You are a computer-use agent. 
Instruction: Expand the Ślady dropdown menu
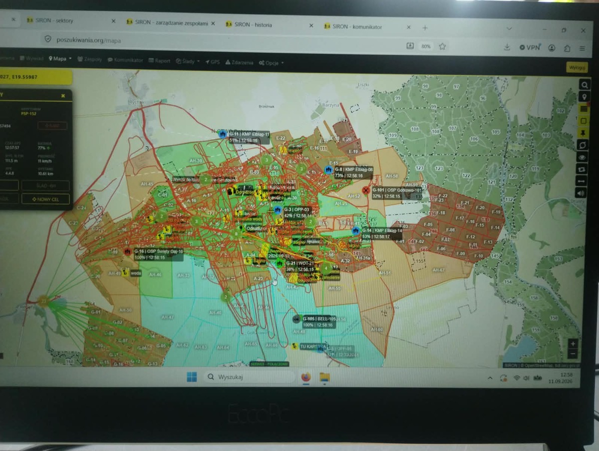(x=188, y=61)
